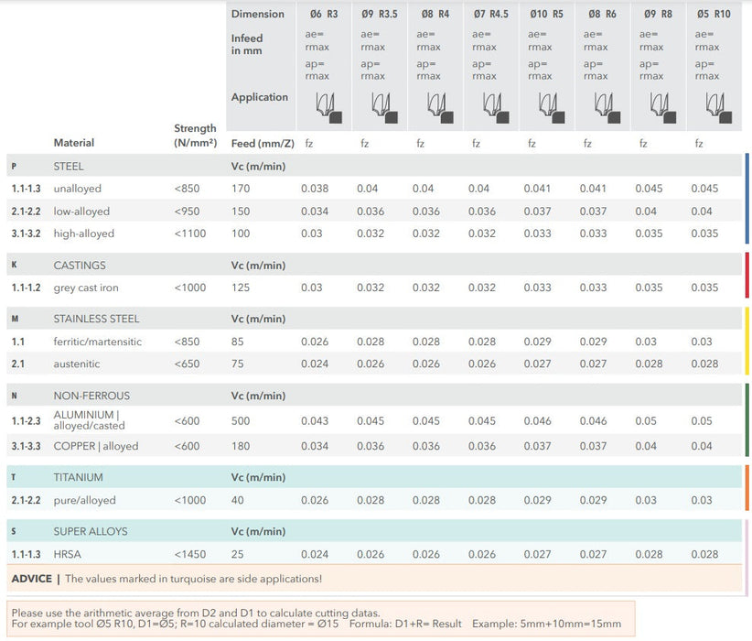Screen dimensions: 752x641
Task: Click the Vc value 500 for aluminium
Action: [x=242, y=420]
